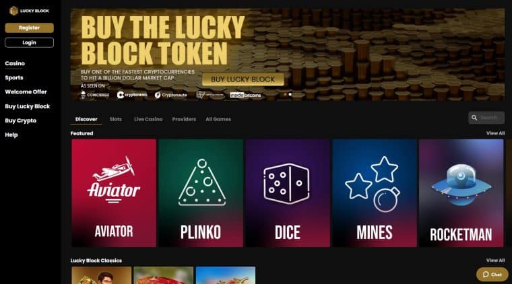Click the search magnifier icon
This screenshot has width=512, height=284.
click(474, 118)
